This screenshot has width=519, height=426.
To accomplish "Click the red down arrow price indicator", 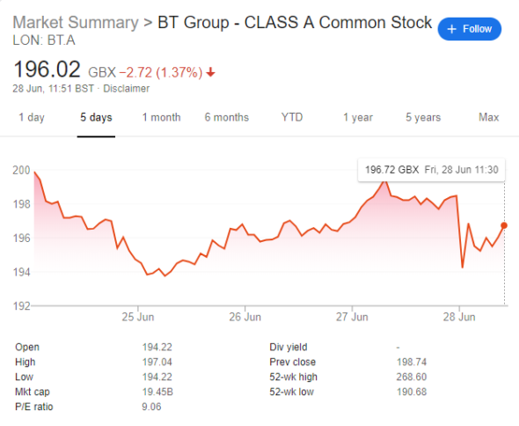I will pos(210,72).
